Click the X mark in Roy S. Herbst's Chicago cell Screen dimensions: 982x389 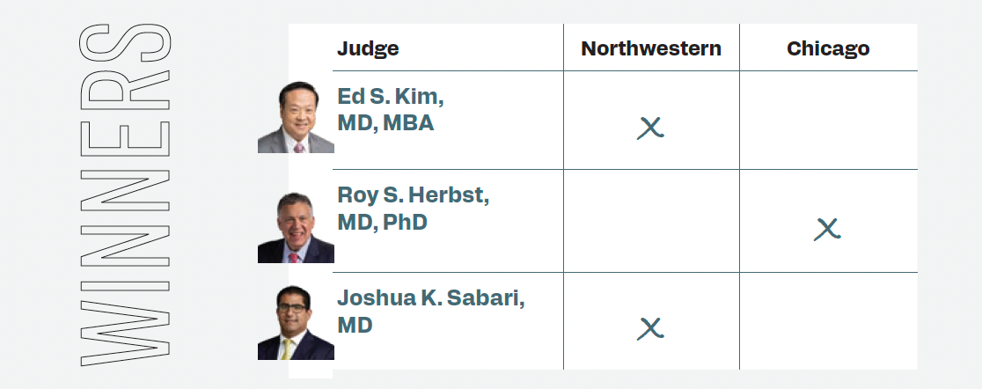(x=827, y=230)
